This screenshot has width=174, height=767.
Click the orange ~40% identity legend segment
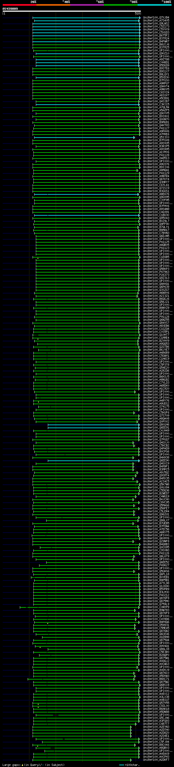(x=53, y=5)
